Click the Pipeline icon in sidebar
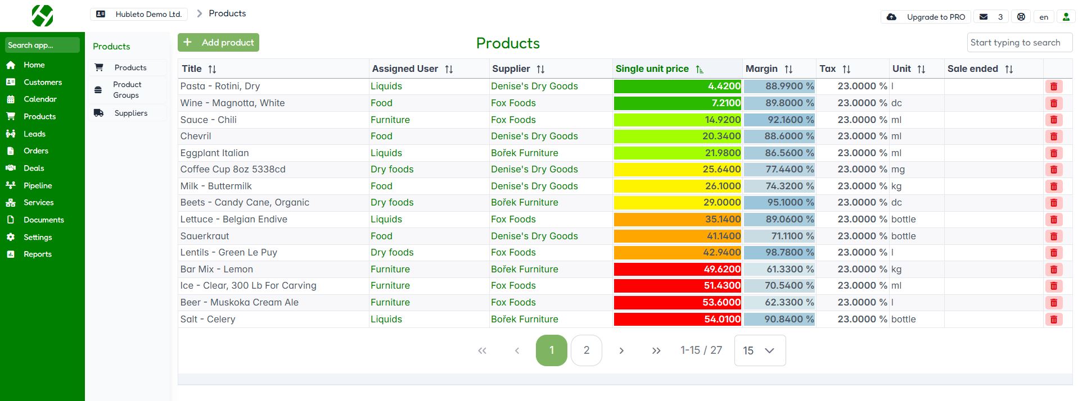The image size is (1078, 401). 11,185
